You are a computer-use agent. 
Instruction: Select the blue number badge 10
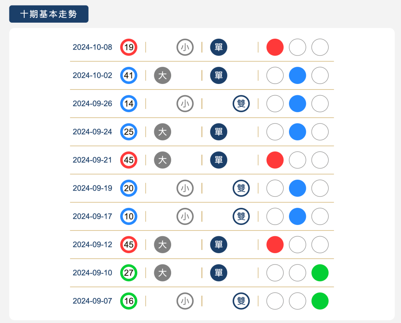(129, 216)
